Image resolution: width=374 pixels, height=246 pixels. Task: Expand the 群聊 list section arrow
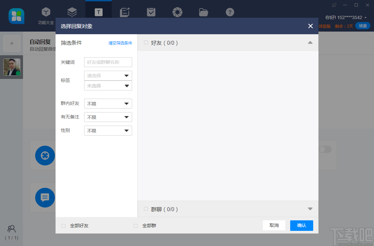[x=310, y=209]
